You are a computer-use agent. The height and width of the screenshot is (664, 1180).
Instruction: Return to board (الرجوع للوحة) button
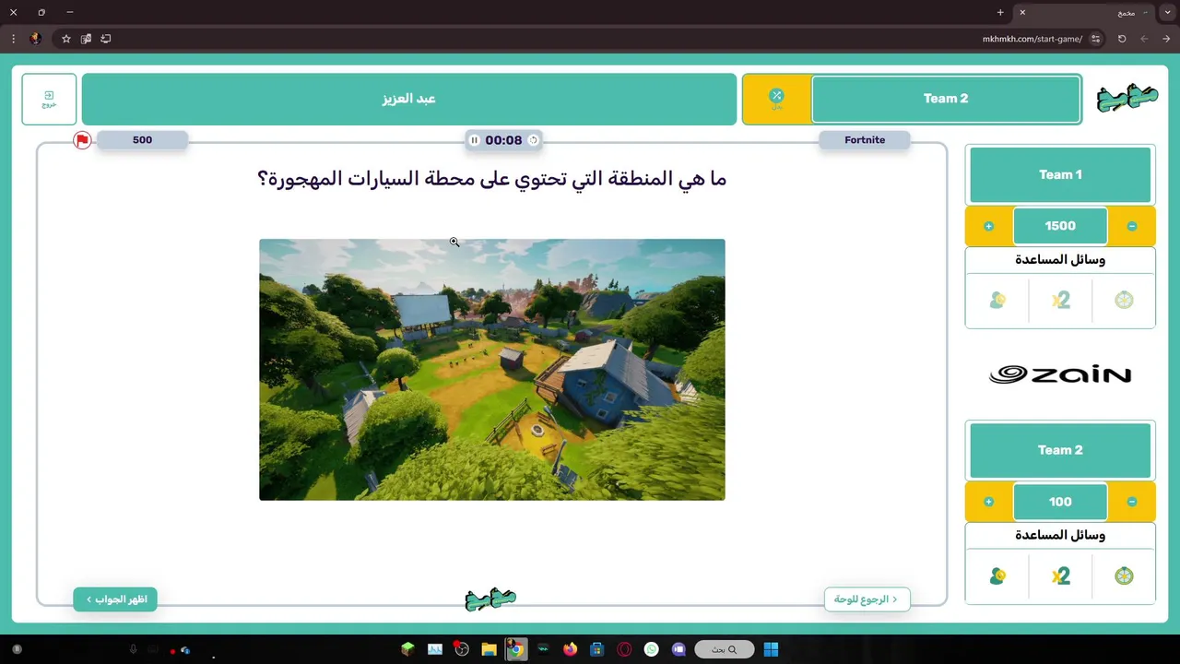coord(867,599)
